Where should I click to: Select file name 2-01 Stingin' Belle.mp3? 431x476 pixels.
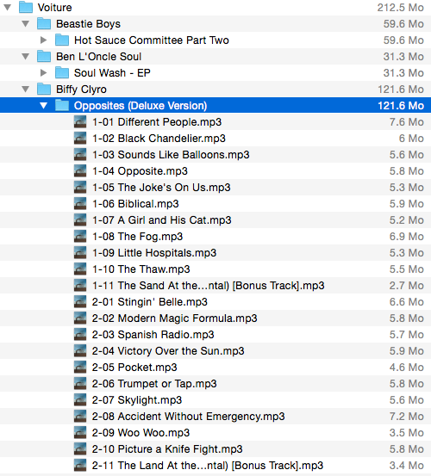(150, 302)
